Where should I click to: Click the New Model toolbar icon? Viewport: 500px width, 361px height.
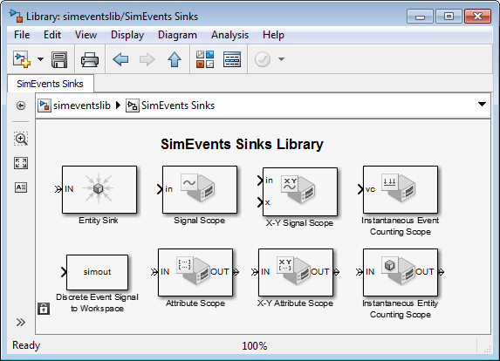(21, 59)
